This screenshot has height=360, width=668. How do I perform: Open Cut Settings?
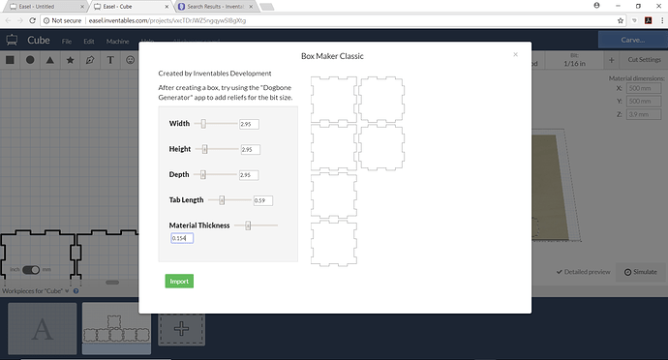(644, 60)
